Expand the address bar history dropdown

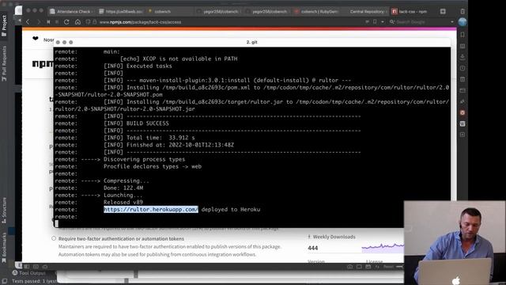click(383, 22)
